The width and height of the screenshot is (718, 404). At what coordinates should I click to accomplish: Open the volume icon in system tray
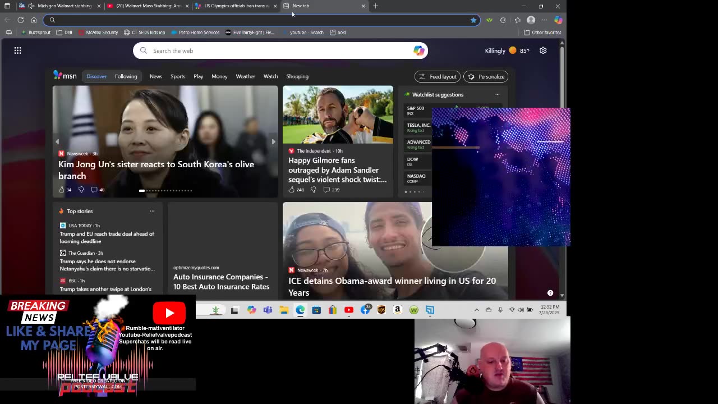tap(521, 310)
